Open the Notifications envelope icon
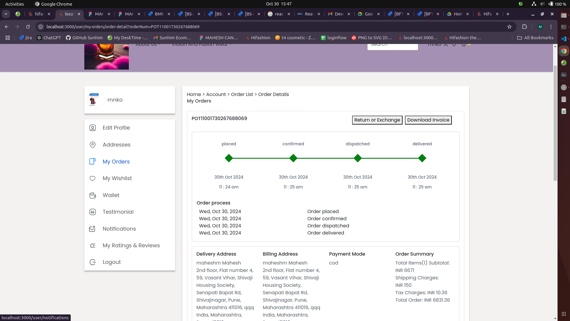 tap(93, 229)
